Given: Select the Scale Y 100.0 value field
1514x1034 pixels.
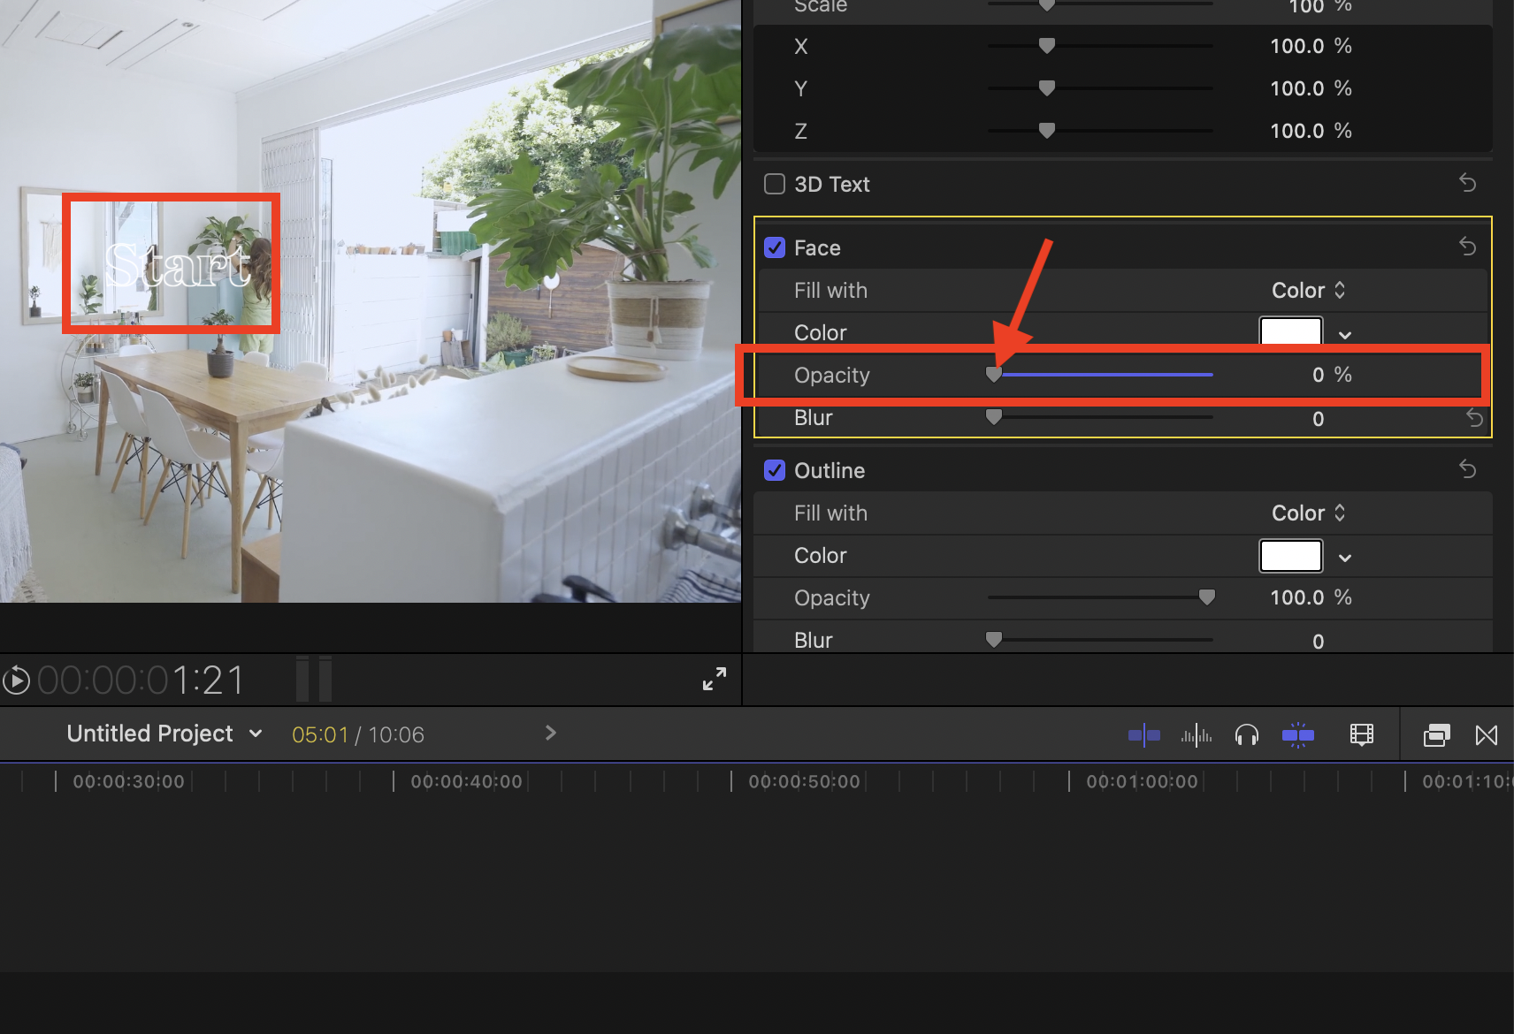Looking at the screenshot, I should 1296,88.
